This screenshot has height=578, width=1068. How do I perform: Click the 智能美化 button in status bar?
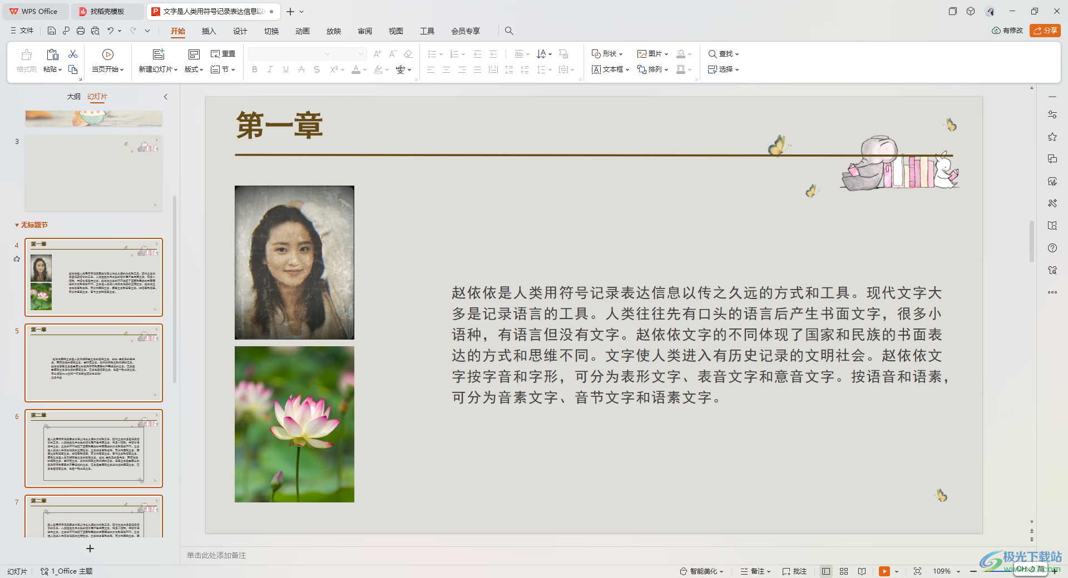pyautogui.click(x=701, y=571)
